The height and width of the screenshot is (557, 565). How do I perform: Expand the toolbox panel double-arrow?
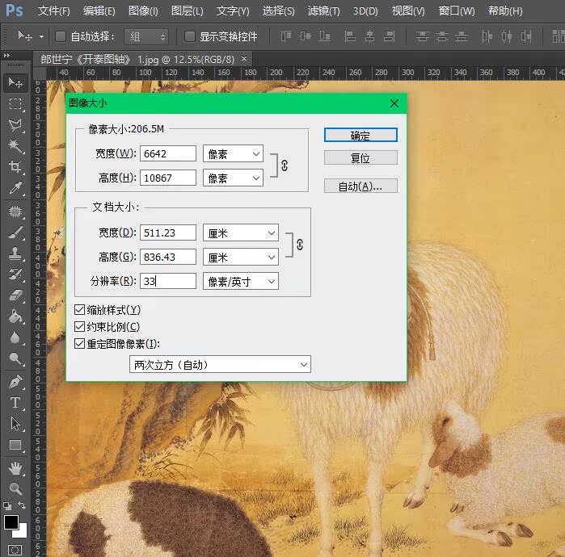tap(6, 56)
